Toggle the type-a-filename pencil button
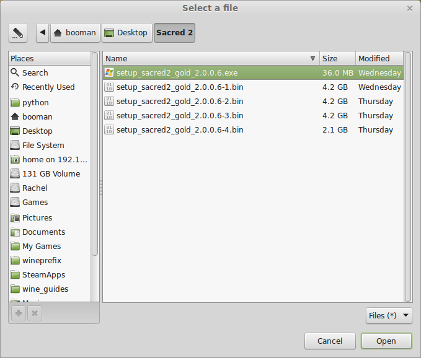Viewport: 421px width, 358px height. (x=18, y=33)
